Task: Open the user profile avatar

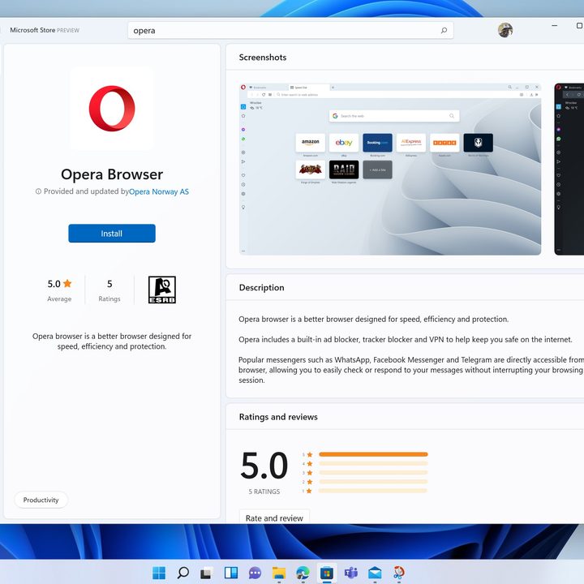Action: pyautogui.click(x=505, y=30)
